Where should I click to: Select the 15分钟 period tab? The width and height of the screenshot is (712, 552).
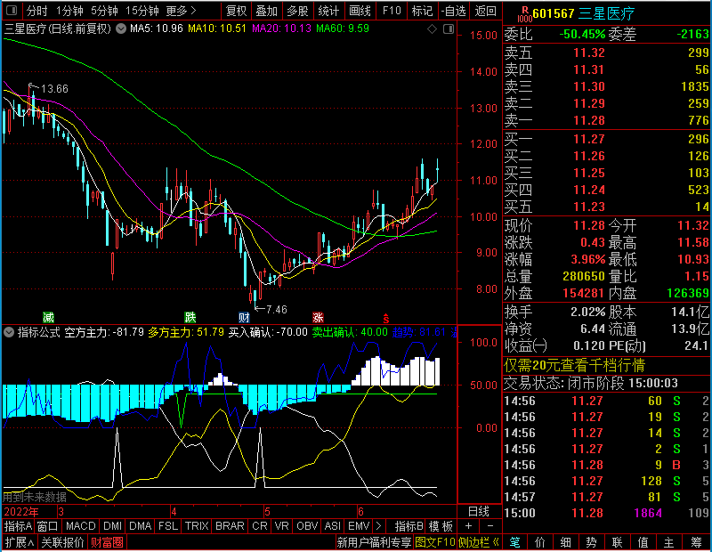click(142, 11)
